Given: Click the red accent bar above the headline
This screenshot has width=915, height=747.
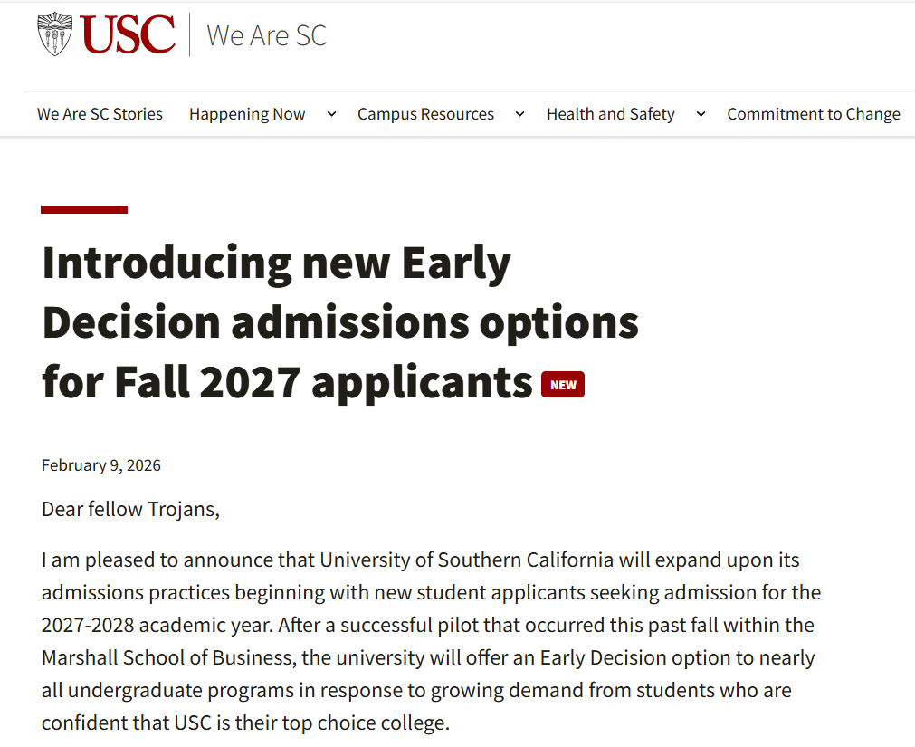Looking at the screenshot, I should tap(83, 208).
